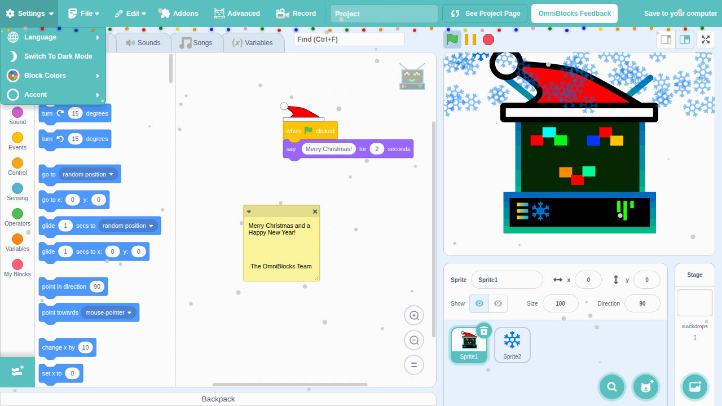Hide the sprite with crossed-eye icon

(498, 303)
